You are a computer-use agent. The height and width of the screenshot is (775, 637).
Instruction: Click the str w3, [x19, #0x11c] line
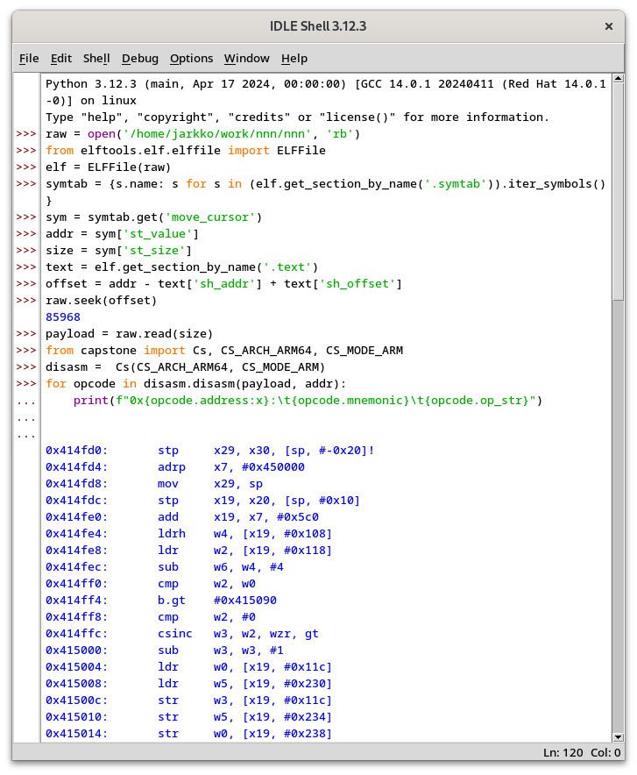pos(188,700)
